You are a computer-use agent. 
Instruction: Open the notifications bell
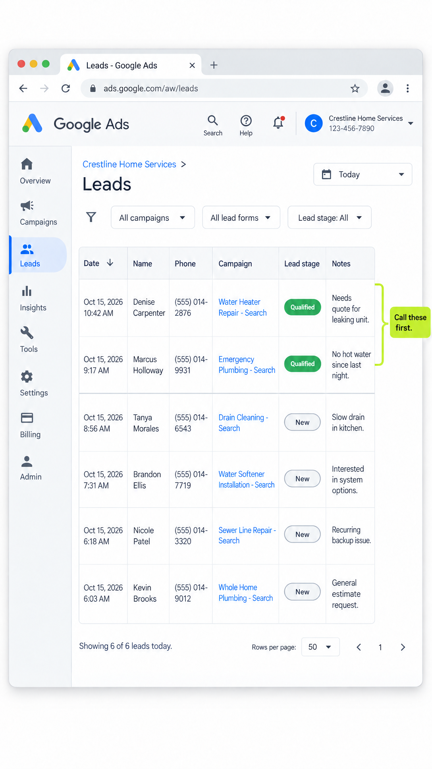tap(278, 123)
